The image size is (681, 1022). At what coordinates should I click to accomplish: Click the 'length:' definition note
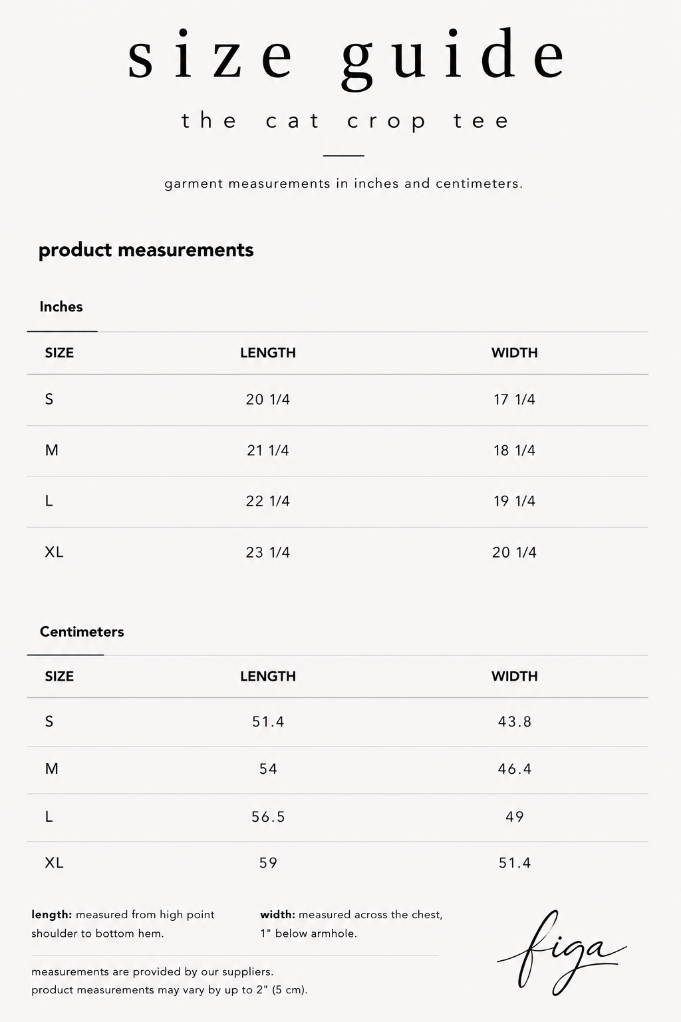tap(123, 924)
